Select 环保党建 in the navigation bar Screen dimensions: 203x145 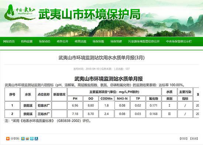pos(116,41)
